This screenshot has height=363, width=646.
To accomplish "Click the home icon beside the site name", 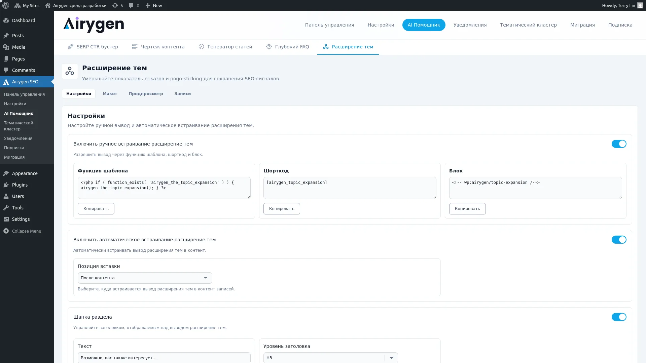I will point(48,5).
